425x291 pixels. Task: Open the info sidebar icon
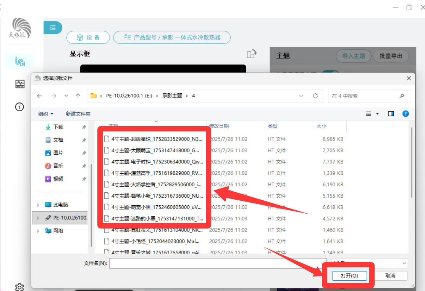pos(19,107)
